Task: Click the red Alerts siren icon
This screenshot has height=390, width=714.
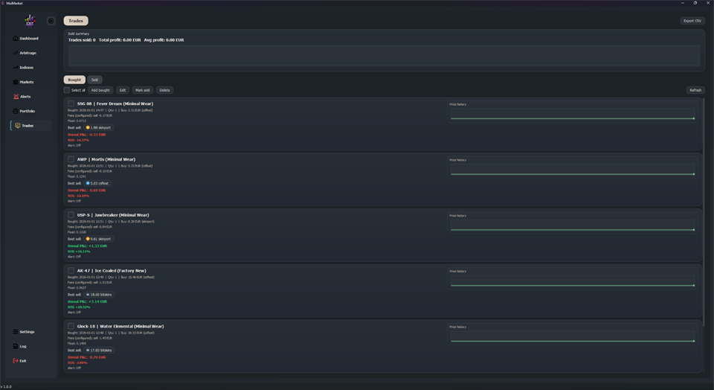Action: point(16,97)
